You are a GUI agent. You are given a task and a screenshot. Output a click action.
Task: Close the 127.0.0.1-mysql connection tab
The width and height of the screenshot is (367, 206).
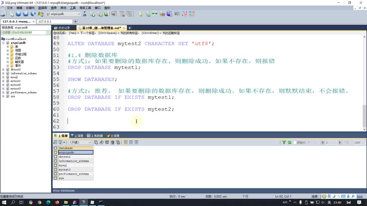[34, 21]
